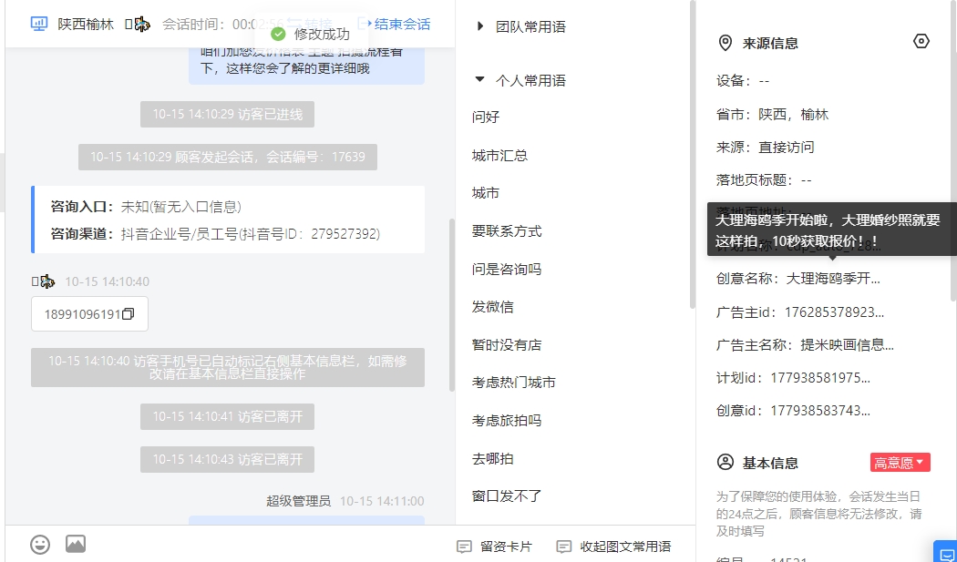957x562 pixels.
Task: Click the chat history scrollbar
Action: pyautogui.click(x=452, y=305)
